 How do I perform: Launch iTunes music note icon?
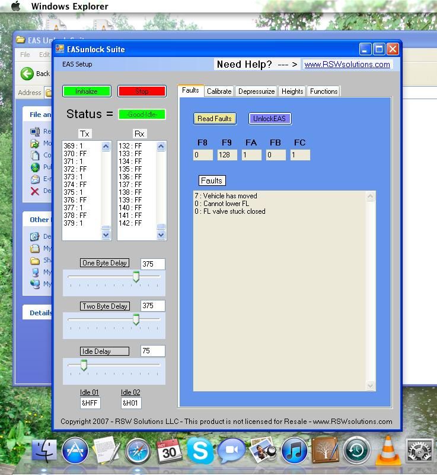294,451
